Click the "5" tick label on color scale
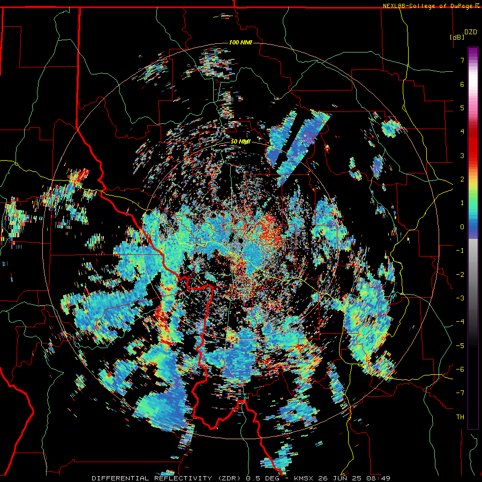 point(462,108)
